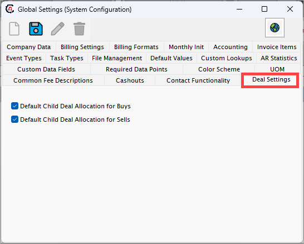Go to the Accounting tab
The image size is (304, 244).
pyautogui.click(x=231, y=47)
